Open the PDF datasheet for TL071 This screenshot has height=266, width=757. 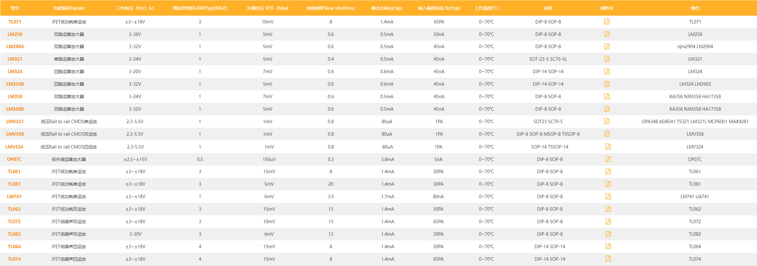[607, 22]
